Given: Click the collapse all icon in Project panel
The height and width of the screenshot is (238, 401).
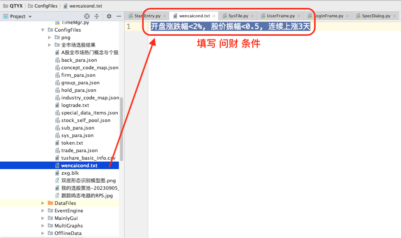Looking at the screenshot, I should pyautogui.click(x=97, y=16).
